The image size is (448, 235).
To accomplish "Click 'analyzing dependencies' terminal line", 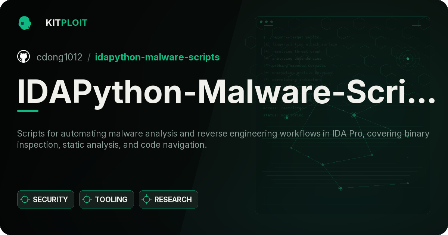I will [x=292, y=59].
